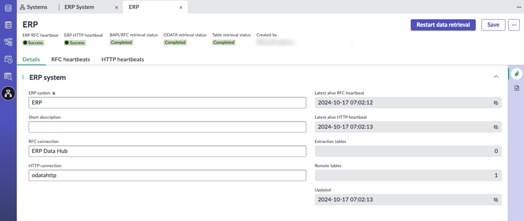Click the drag handle beside ERP system heading
Viewport: 524px width, 221px height.
(23, 77)
